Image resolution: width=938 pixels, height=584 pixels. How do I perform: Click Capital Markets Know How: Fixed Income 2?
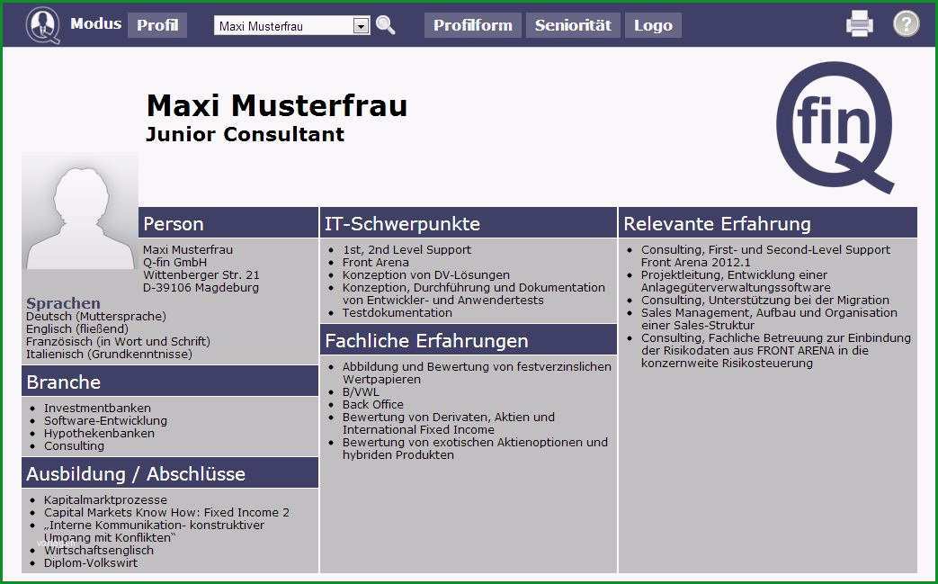click(166, 512)
